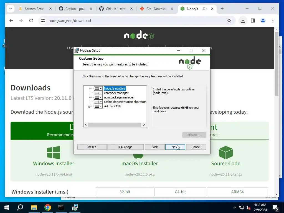Open Online documentation shortcuts feature dropdown
Image resolution: width=284 pixels, height=213 pixels.
pos(98,102)
